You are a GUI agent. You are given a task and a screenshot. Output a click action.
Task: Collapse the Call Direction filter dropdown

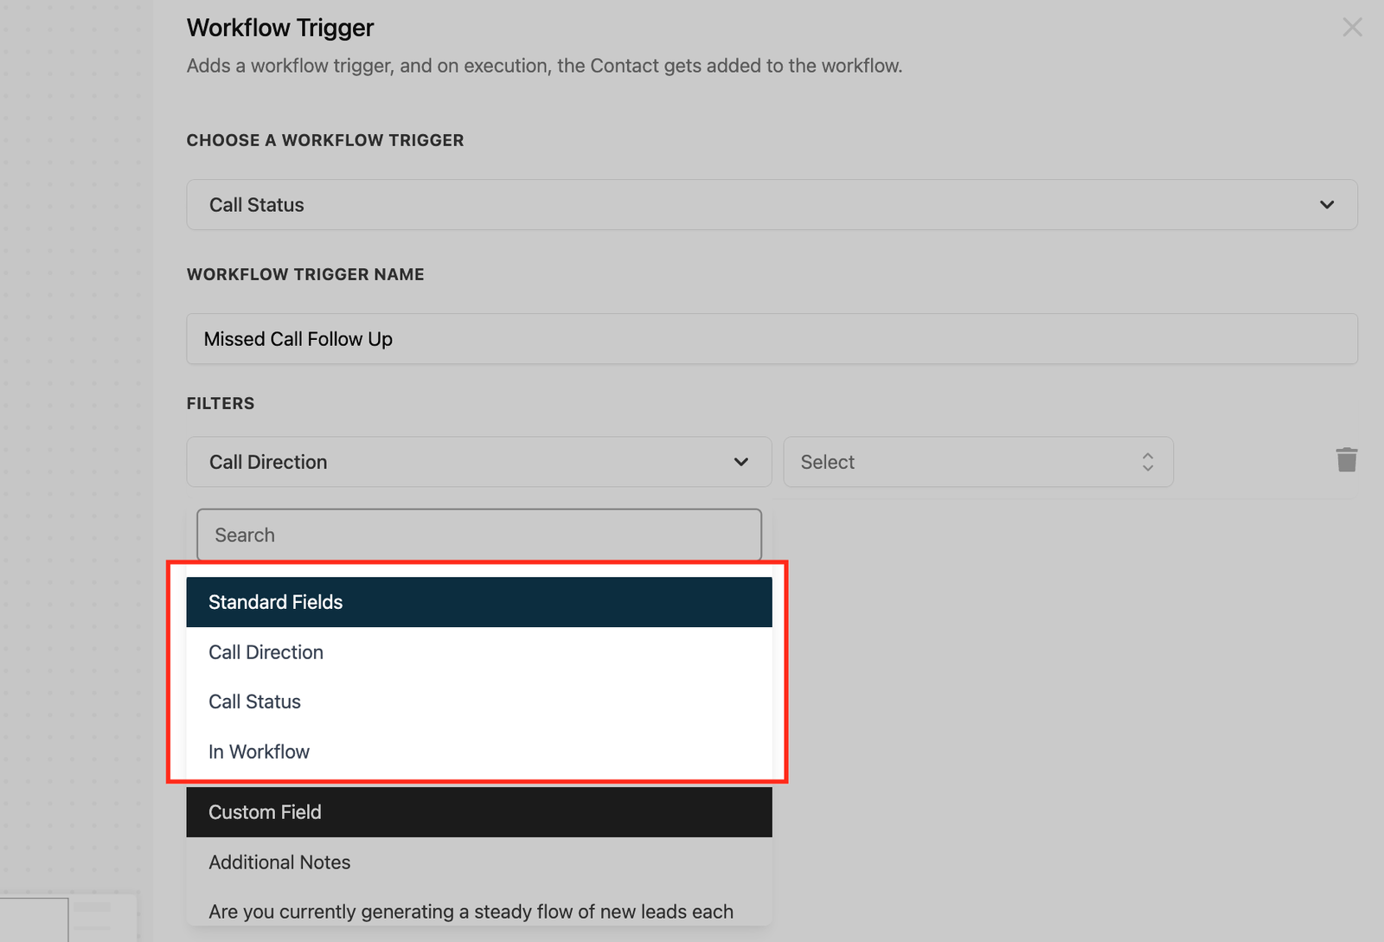click(x=477, y=462)
